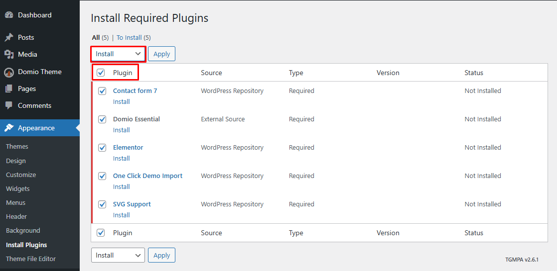Open Background submenu item
The height and width of the screenshot is (271, 557).
[23, 231]
